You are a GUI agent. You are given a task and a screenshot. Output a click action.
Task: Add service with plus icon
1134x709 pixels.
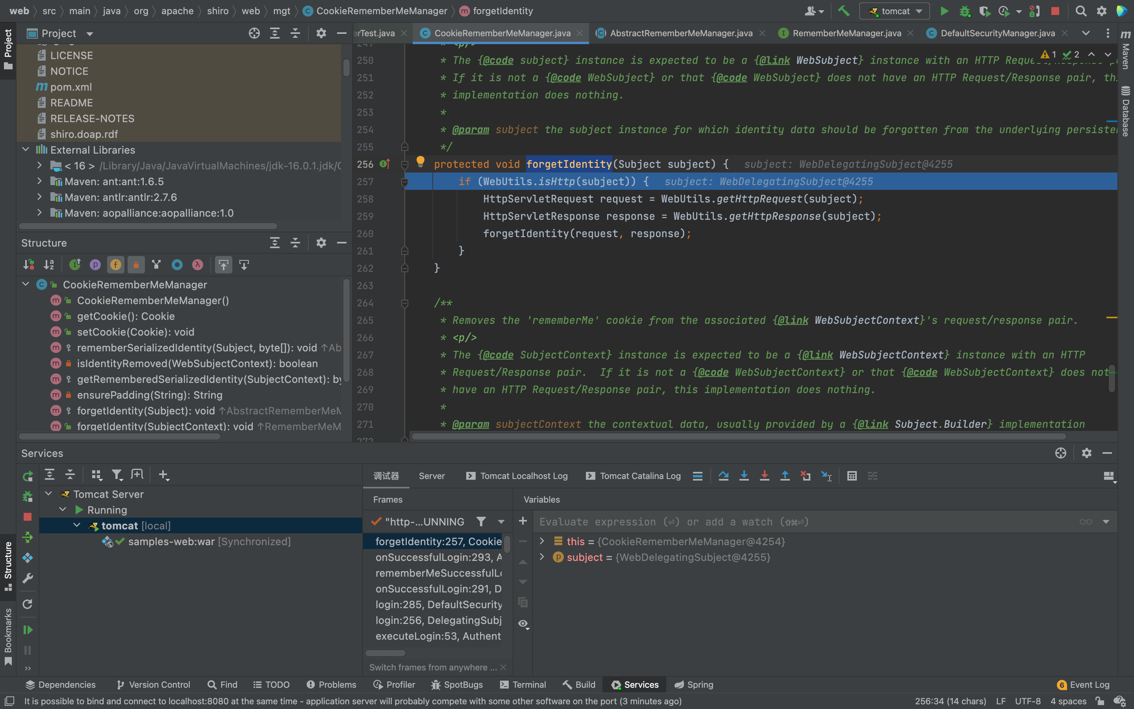(x=163, y=475)
